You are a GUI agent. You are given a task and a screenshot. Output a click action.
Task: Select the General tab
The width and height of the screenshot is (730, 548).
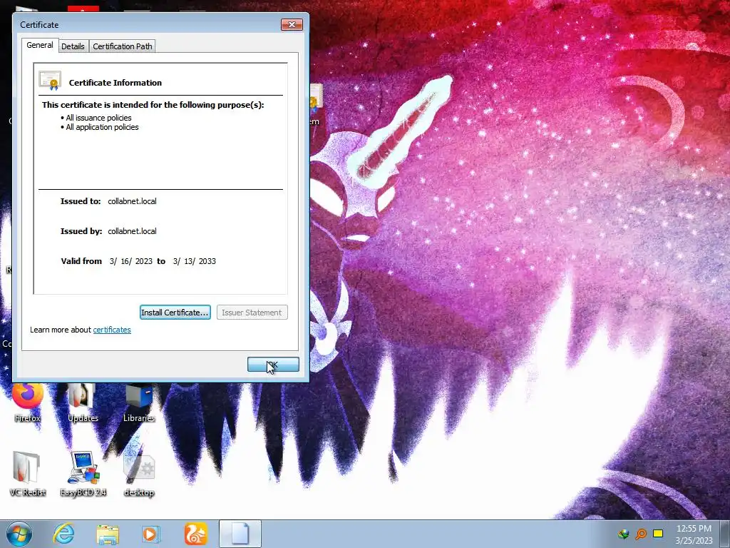pyautogui.click(x=40, y=45)
